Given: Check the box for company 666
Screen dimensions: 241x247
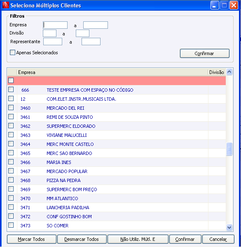Looking at the screenshot, I should (x=11, y=90).
